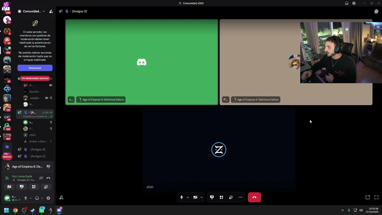Open zEkO's video tile
This screenshot has height=215, width=382.
pyautogui.click(x=219, y=149)
